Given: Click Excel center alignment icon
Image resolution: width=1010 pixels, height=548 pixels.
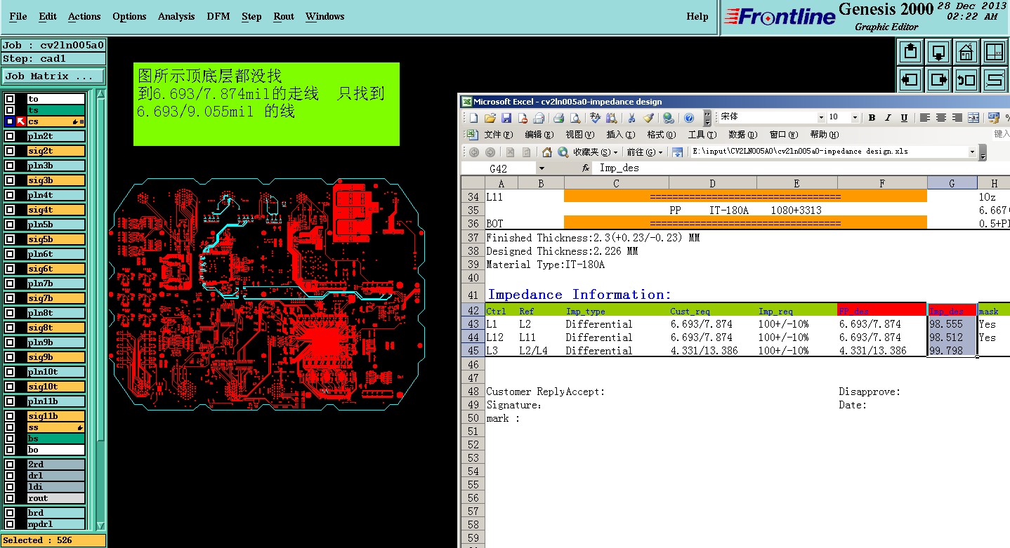Looking at the screenshot, I should (x=941, y=118).
